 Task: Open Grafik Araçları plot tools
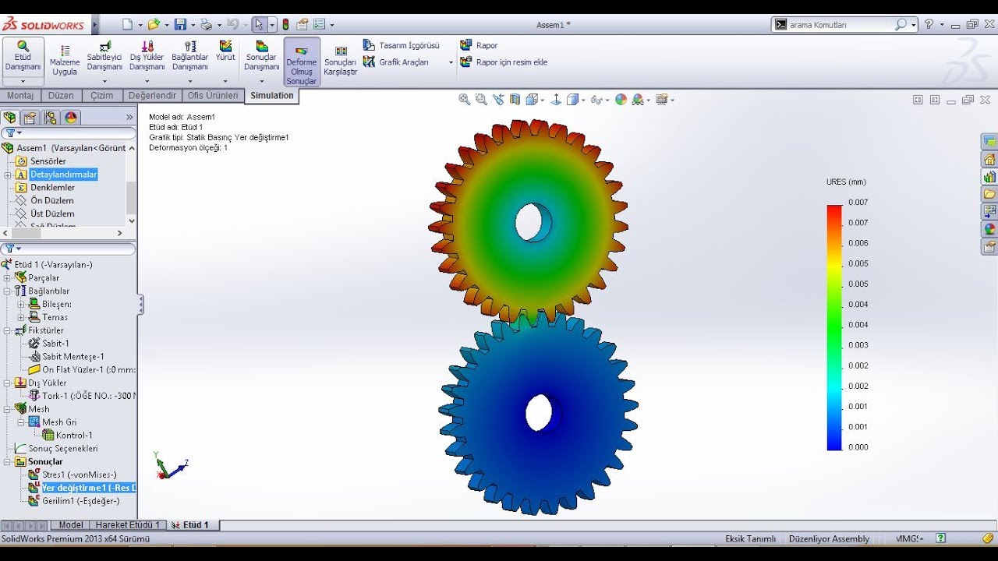[396, 62]
